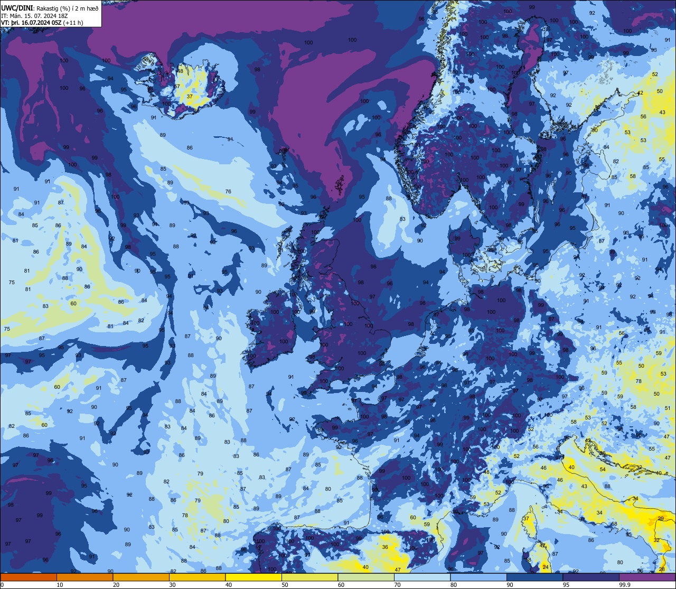Click the '10' tick label on the color scale

pos(60,585)
